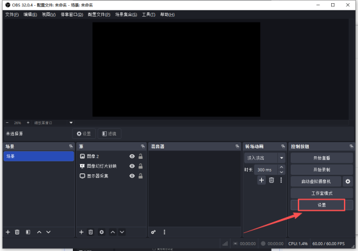Open source properties gear in sources toolbar
This screenshot has height=251, width=358.
(x=102, y=232)
